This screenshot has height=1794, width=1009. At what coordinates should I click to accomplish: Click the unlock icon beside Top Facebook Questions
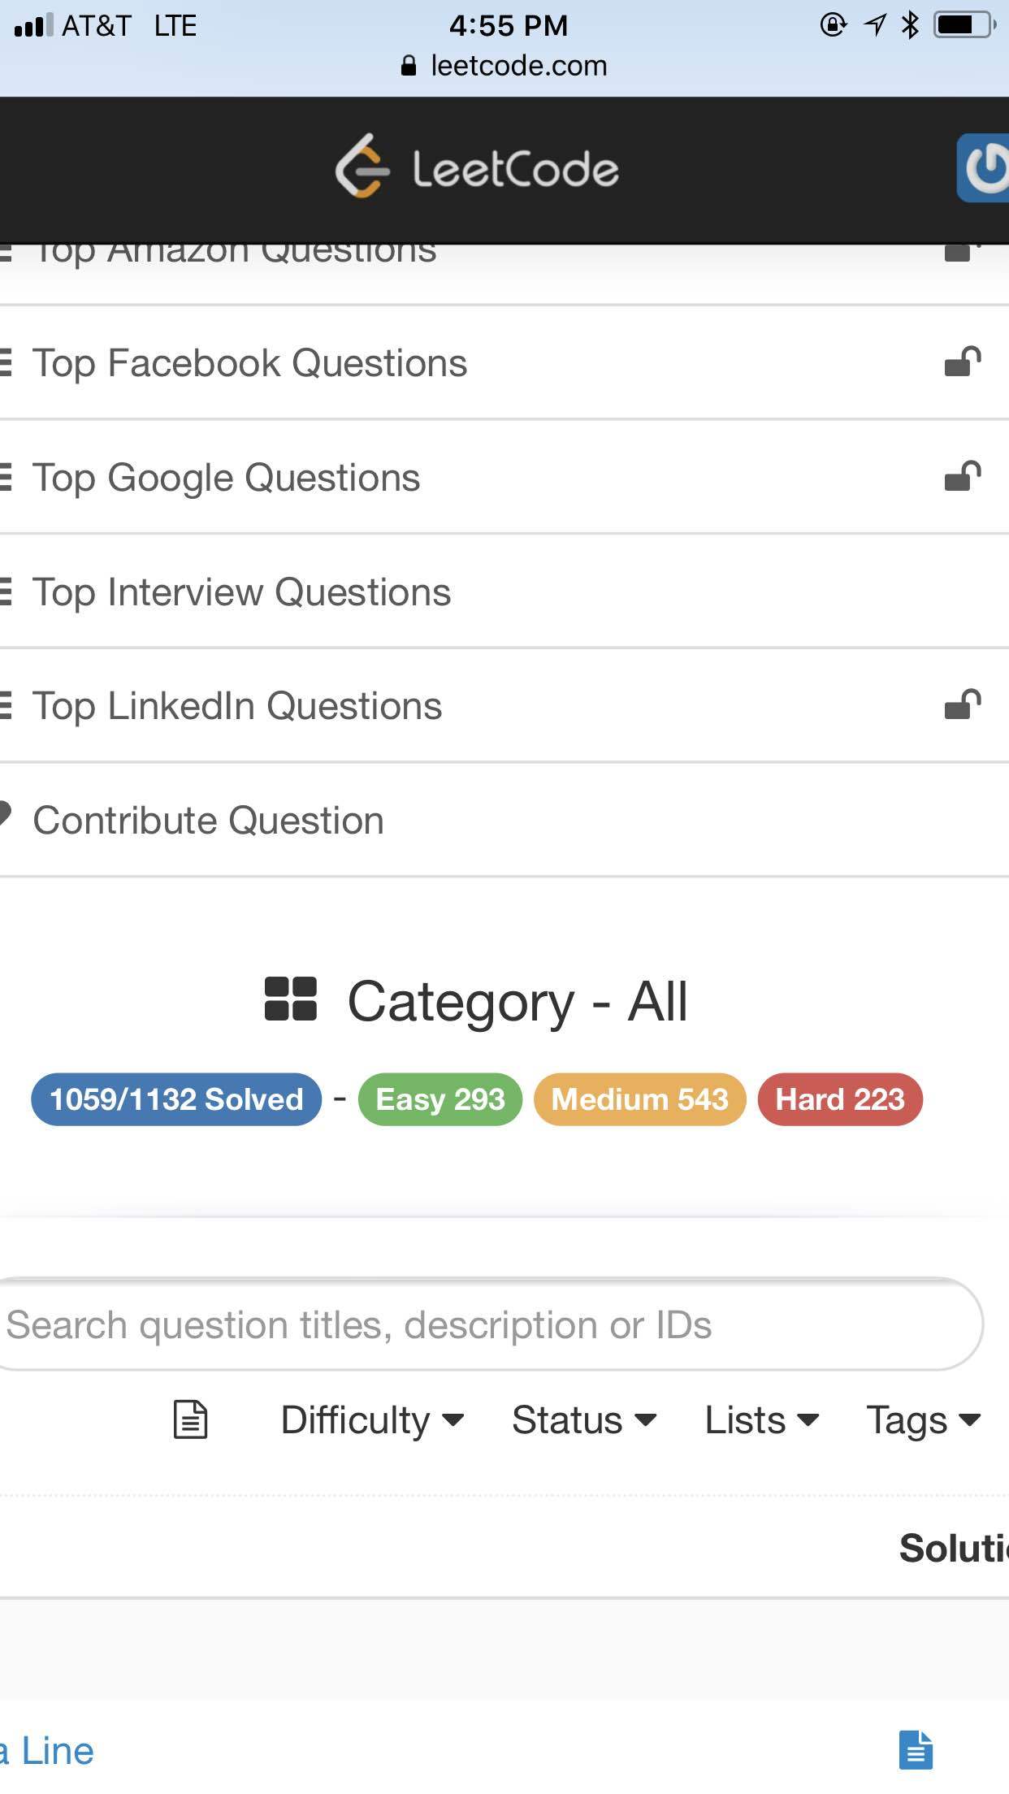click(963, 362)
